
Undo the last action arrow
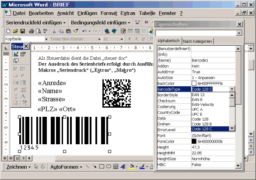[x=84, y=31]
